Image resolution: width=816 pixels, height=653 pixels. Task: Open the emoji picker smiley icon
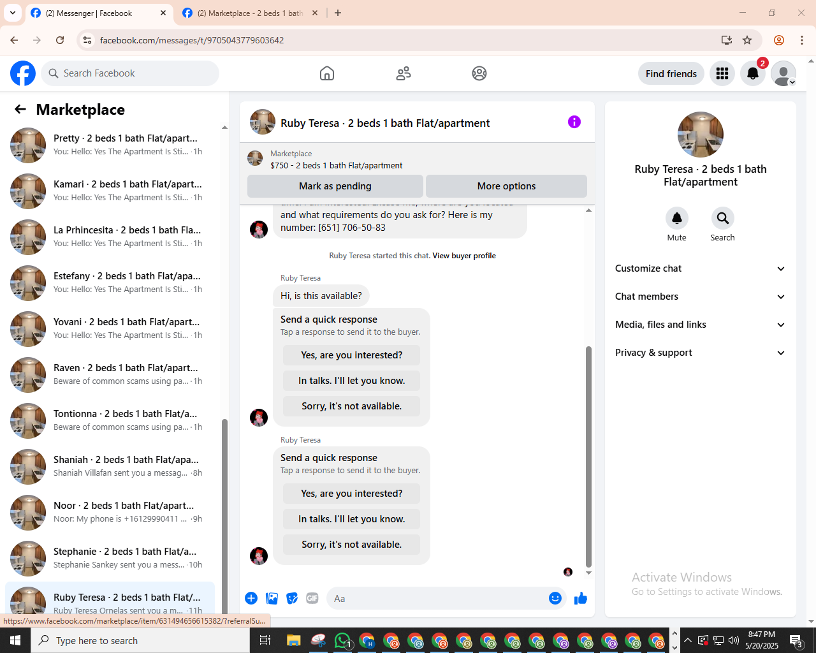[x=555, y=598]
